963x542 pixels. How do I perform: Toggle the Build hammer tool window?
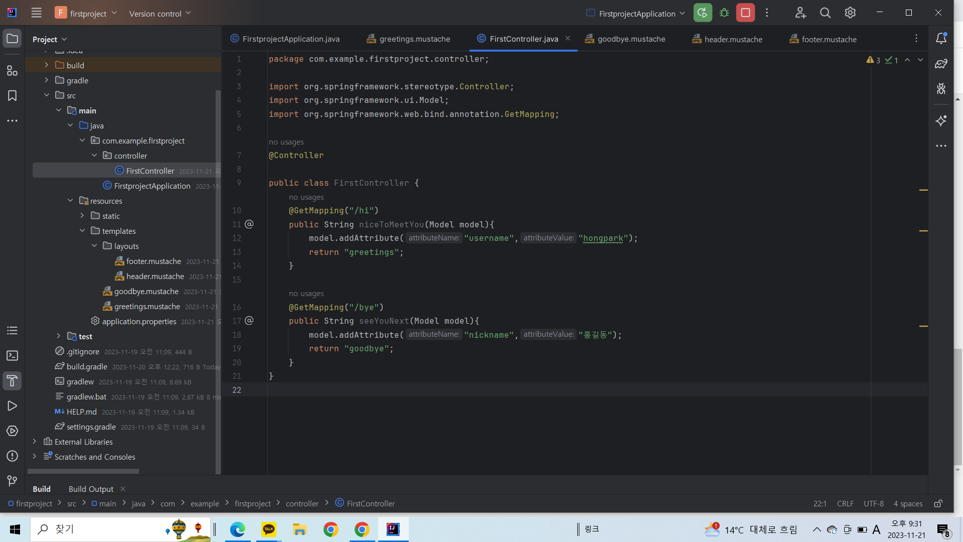pyautogui.click(x=12, y=381)
